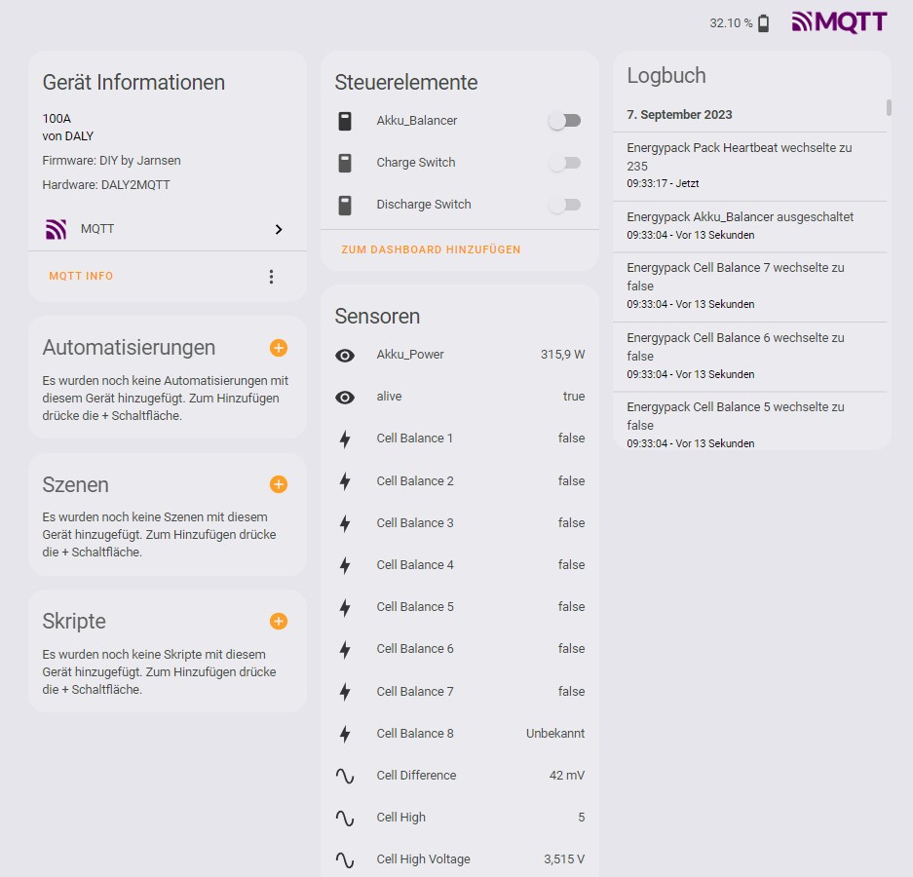This screenshot has height=877, width=913.
Task: Expand the MQTT row with the chevron
Action: pos(279,229)
